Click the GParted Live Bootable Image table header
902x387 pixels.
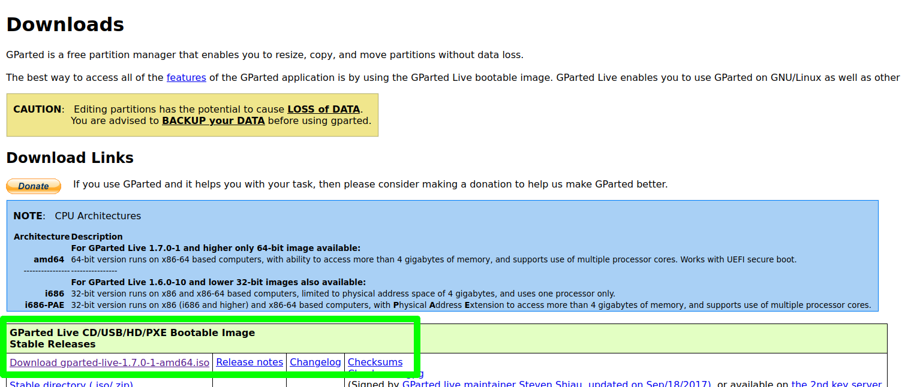click(132, 333)
